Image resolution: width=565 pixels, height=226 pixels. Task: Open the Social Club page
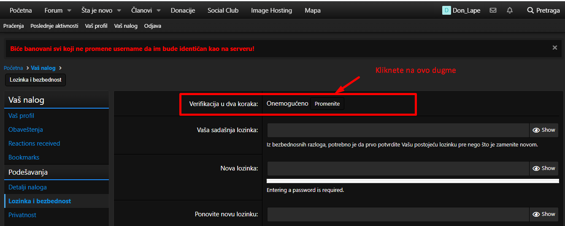[223, 11]
